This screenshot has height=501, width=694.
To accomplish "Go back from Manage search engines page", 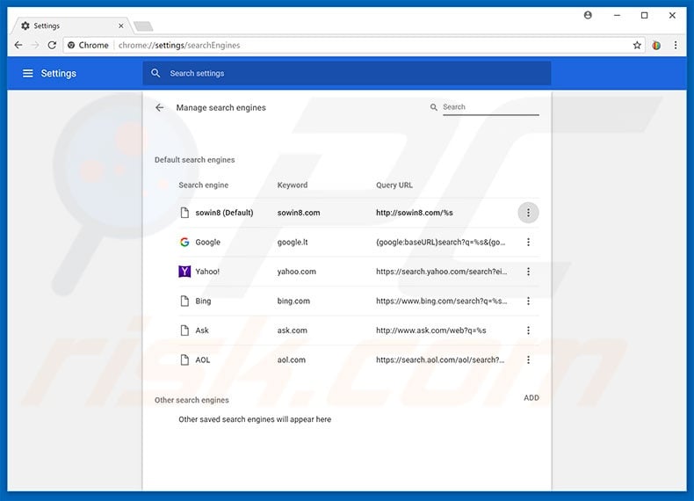I will [160, 107].
